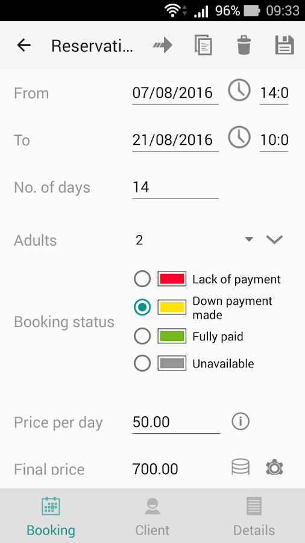Click the yellow Down payment color swatch
This screenshot has width=305, height=543.
coord(172,307)
